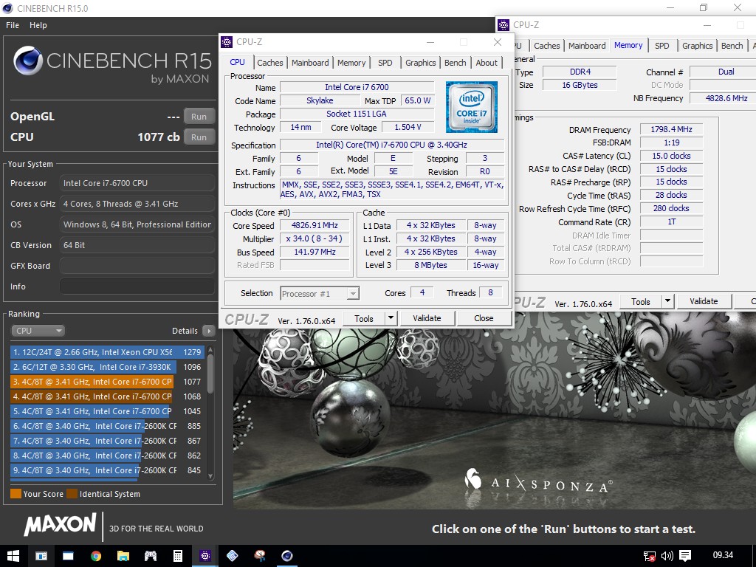Switch to the Caches tab in front CPU-Z
The image size is (756, 567).
pyautogui.click(x=270, y=63)
